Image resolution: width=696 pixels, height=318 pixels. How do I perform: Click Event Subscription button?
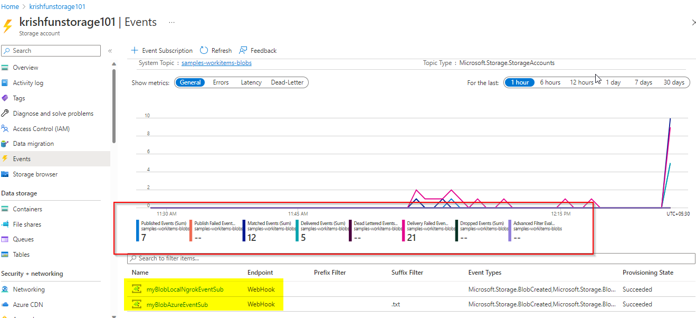[x=162, y=51]
